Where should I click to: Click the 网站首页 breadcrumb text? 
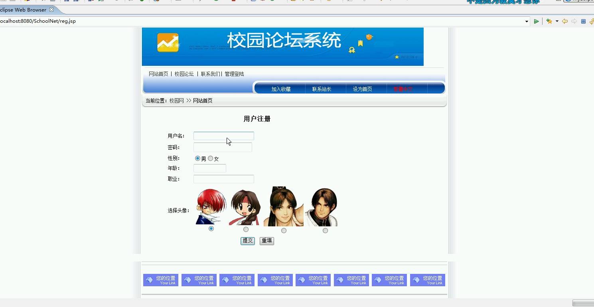(x=203, y=101)
